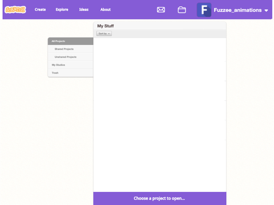
Task: Open the My Stuff folder icon
Action: tap(182, 10)
